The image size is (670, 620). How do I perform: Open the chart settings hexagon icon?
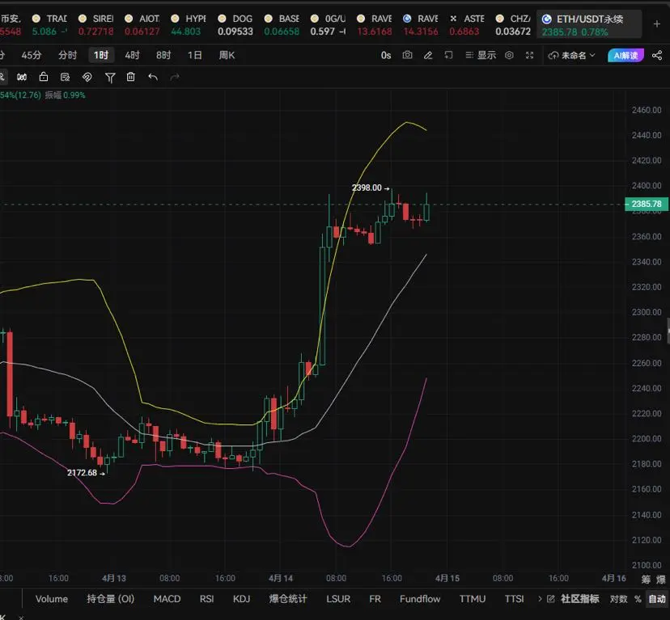click(x=509, y=55)
